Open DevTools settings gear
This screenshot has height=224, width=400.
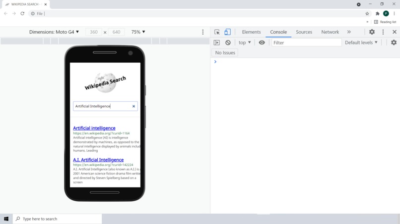[x=372, y=32]
